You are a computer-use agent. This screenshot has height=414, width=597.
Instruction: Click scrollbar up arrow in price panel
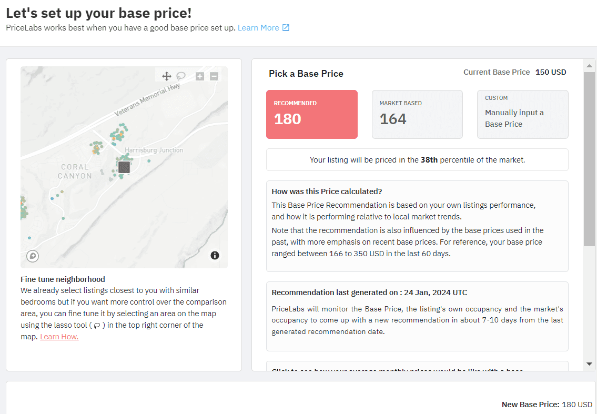[x=590, y=66]
